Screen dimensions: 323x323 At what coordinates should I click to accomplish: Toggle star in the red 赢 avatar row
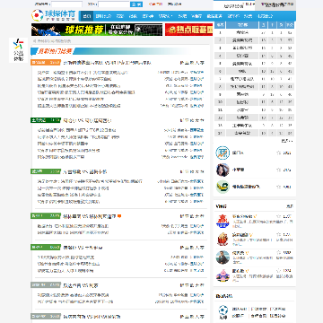[279, 216]
